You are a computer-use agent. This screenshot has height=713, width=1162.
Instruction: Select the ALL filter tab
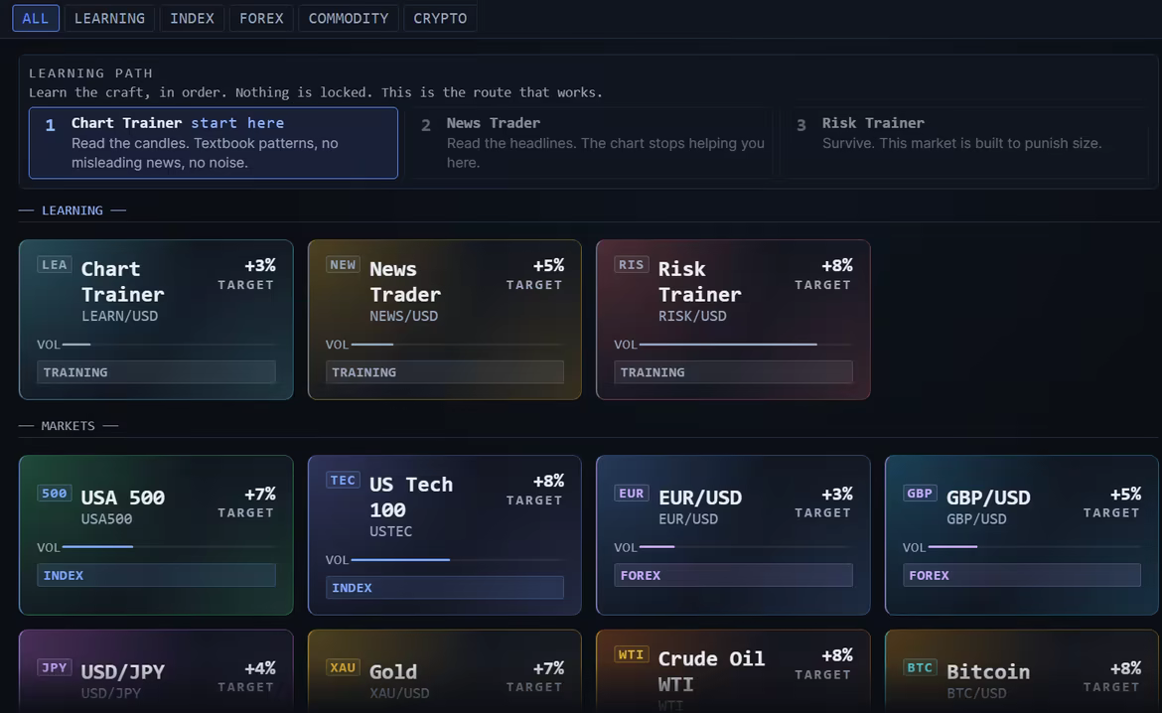(35, 19)
